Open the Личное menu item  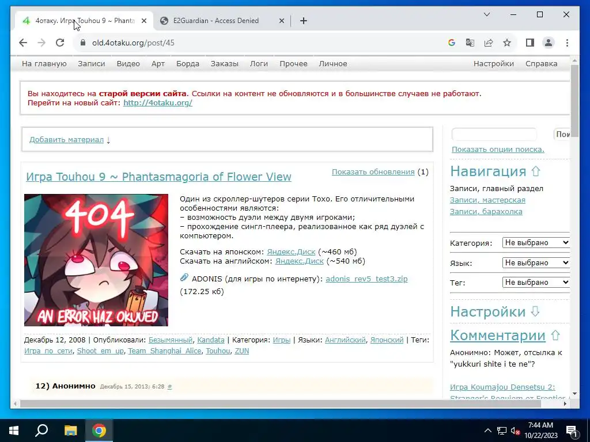[x=333, y=63]
